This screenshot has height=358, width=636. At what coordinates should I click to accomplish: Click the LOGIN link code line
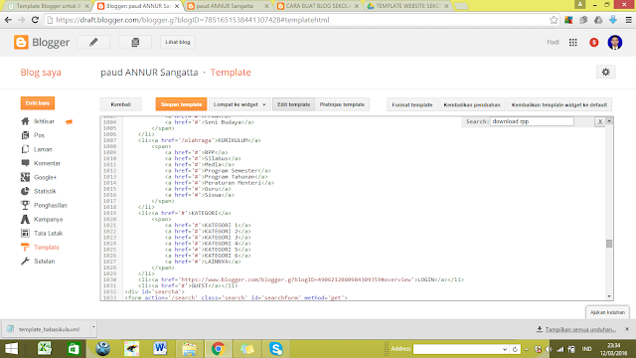tap(301, 279)
